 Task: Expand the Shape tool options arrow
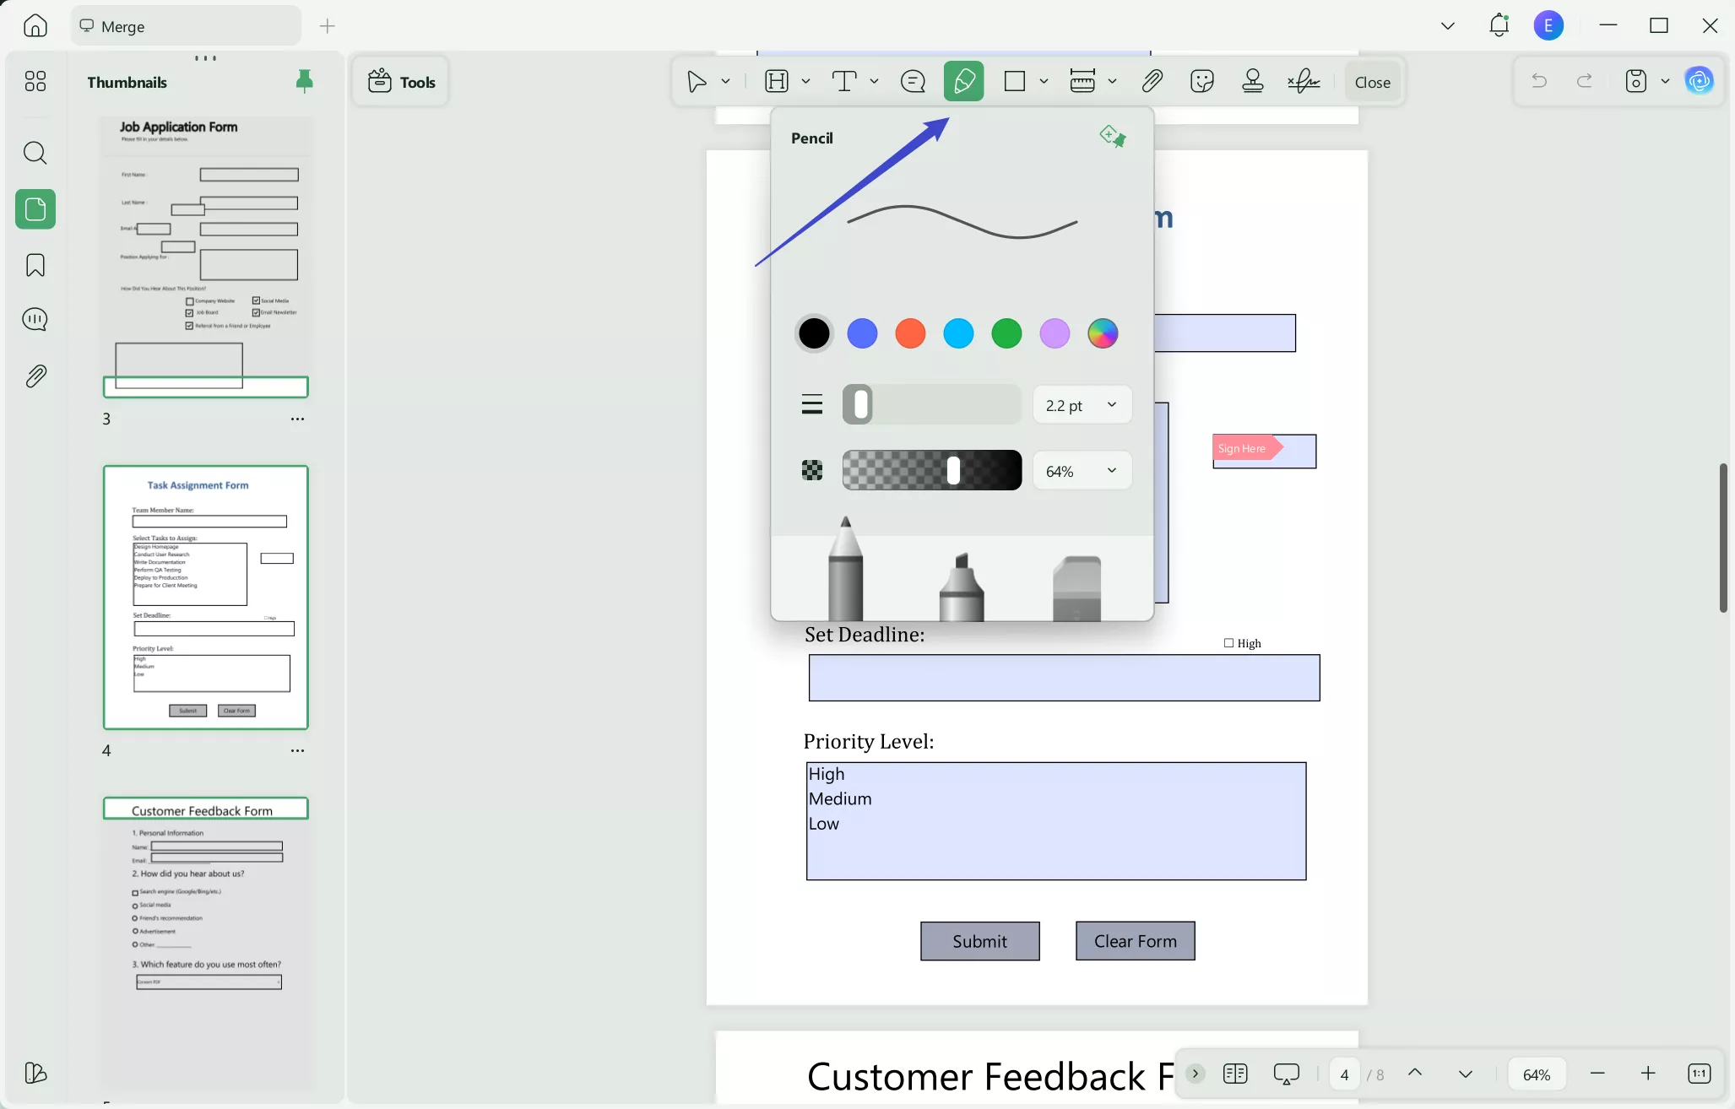point(1044,81)
